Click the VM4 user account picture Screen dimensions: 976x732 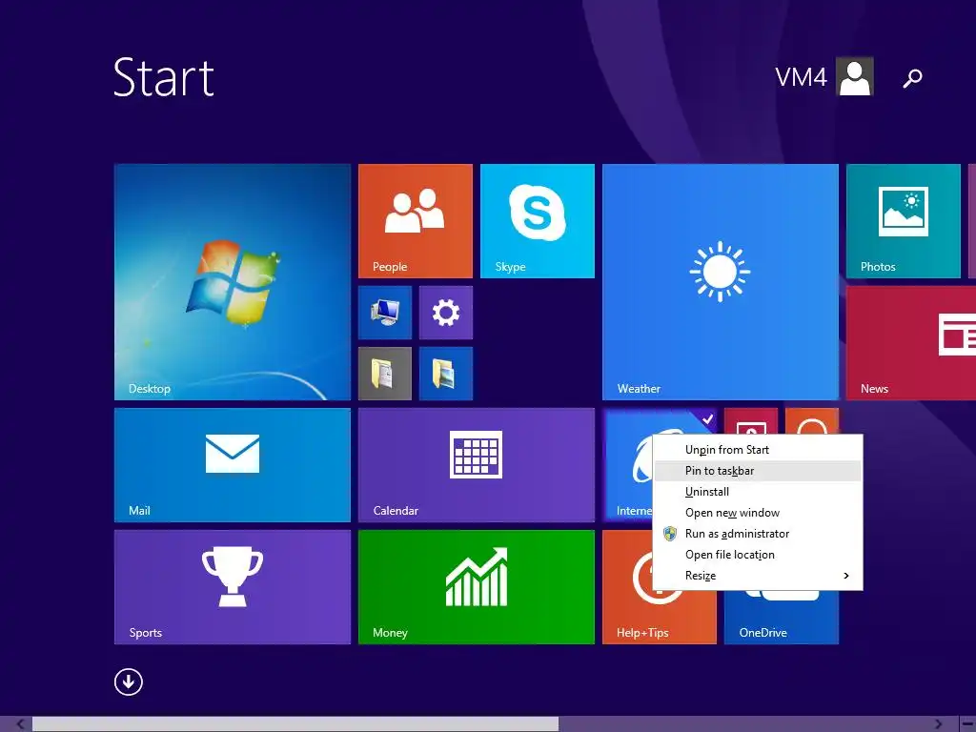855,76
